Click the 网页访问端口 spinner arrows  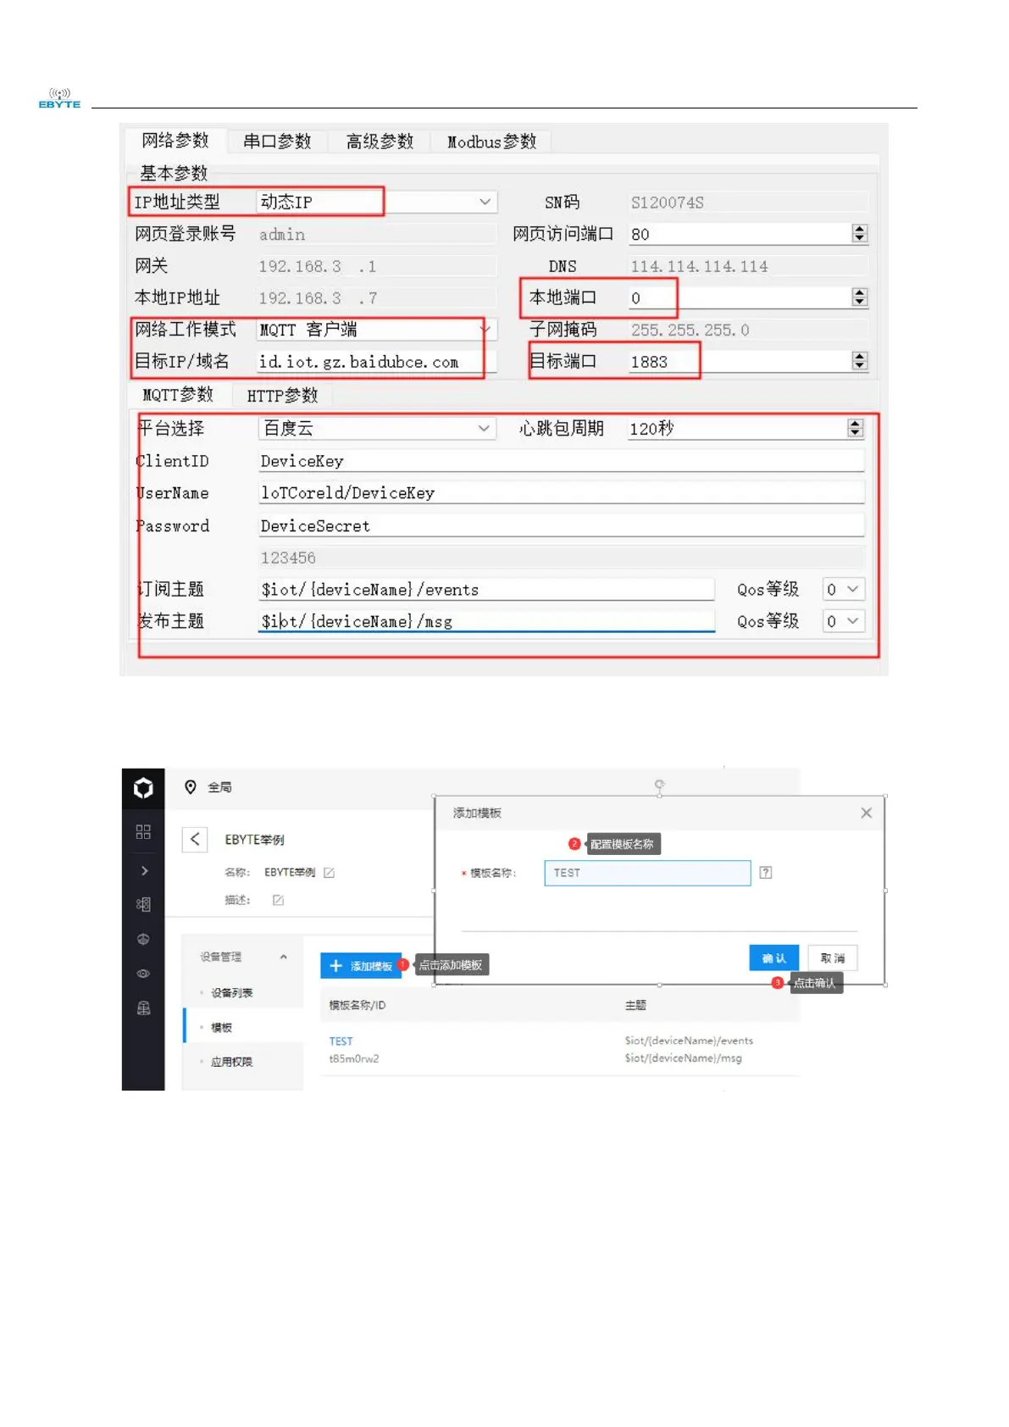[x=859, y=234]
